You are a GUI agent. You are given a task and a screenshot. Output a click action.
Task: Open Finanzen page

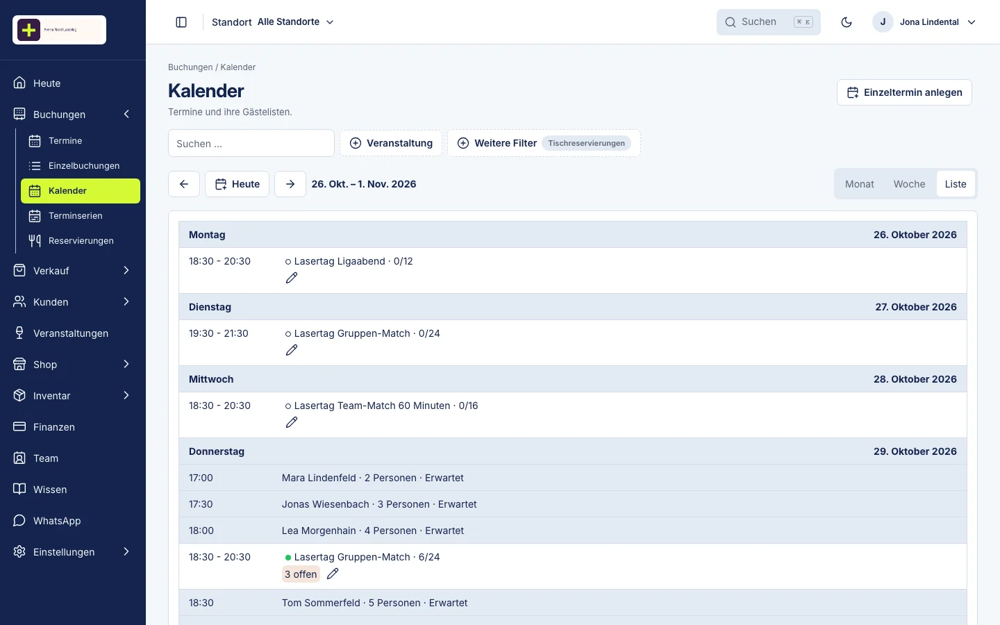click(73, 427)
